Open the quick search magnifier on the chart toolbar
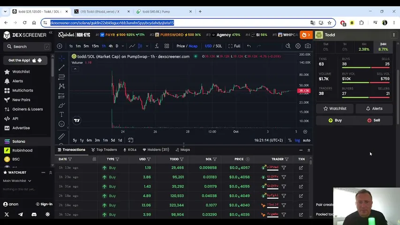 point(288,46)
